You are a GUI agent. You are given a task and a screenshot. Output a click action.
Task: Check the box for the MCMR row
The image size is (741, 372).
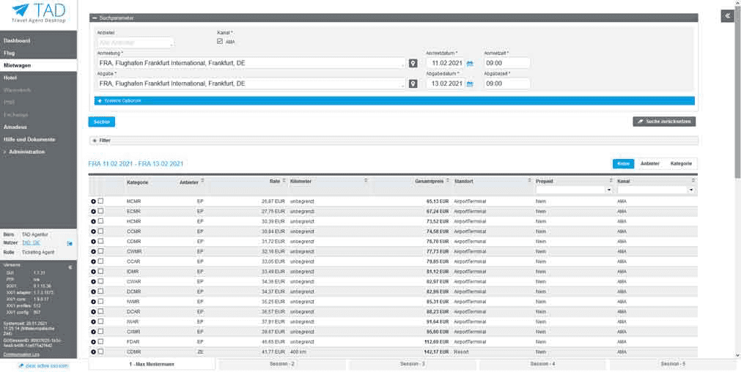pos(101,201)
